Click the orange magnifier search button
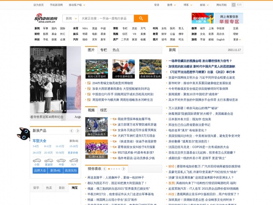This screenshot has height=205, width=273. pos(141,18)
